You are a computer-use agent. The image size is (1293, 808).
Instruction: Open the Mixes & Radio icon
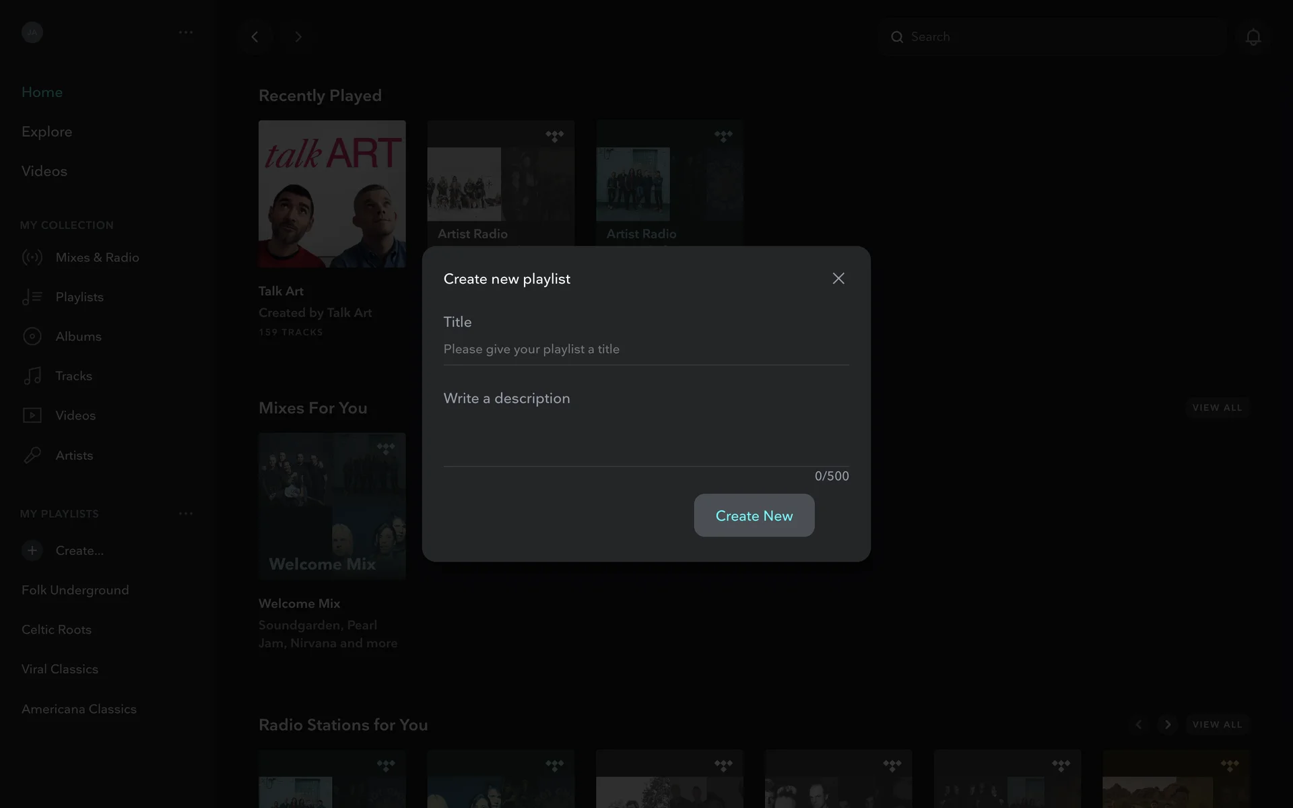point(32,257)
